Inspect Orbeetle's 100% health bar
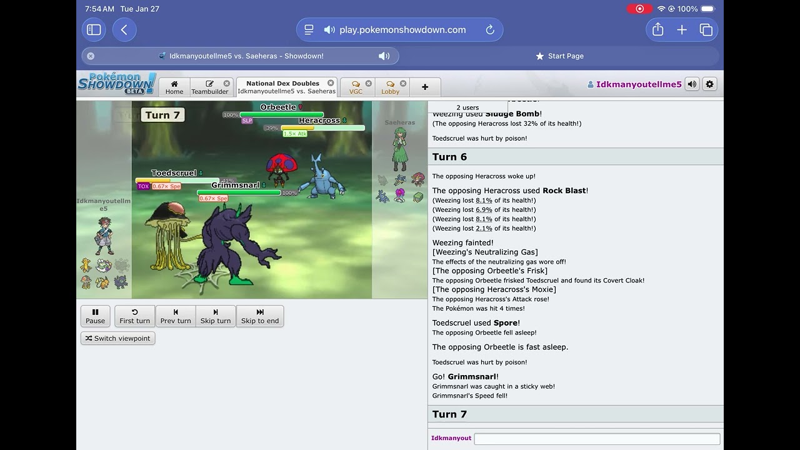The height and width of the screenshot is (450, 800). click(x=281, y=115)
